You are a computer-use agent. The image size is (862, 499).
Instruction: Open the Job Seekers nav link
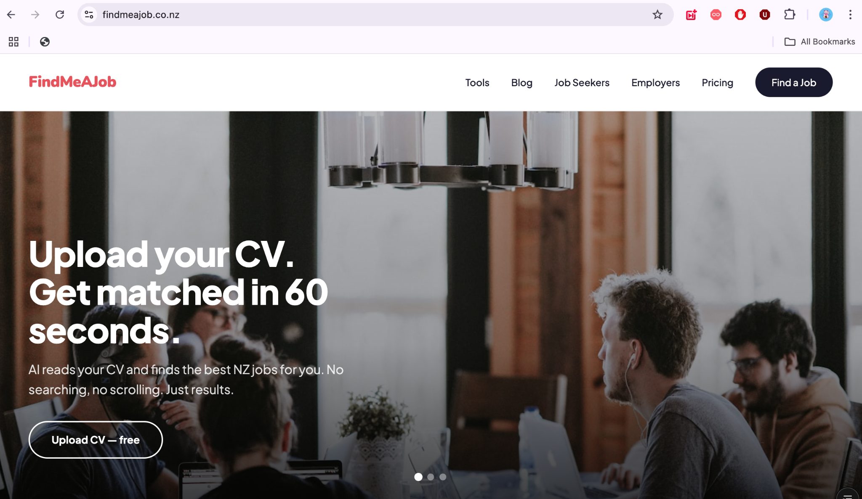pos(582,83)
